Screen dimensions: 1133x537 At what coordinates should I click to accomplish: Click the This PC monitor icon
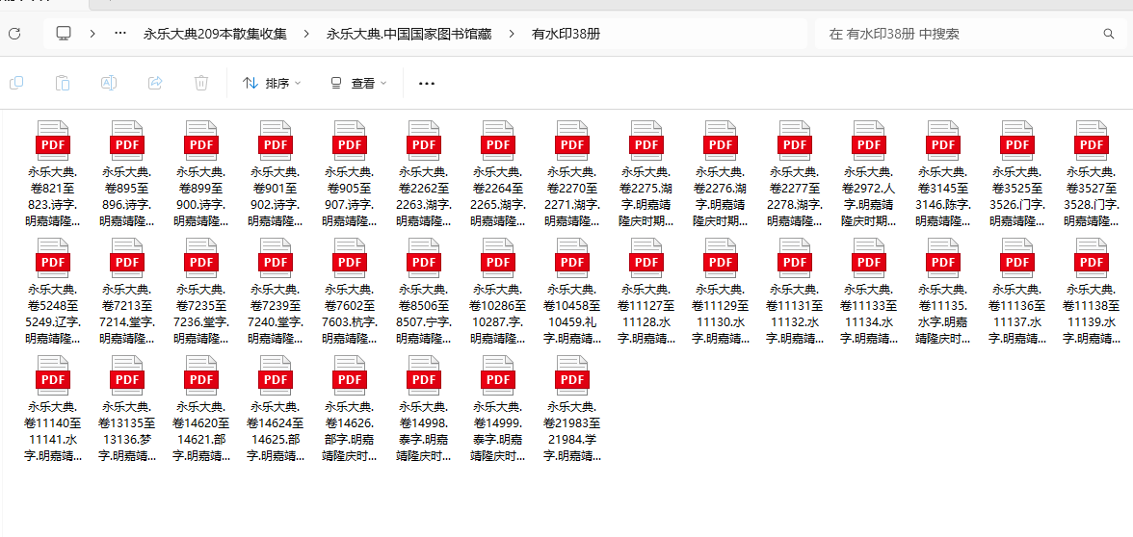64,34
